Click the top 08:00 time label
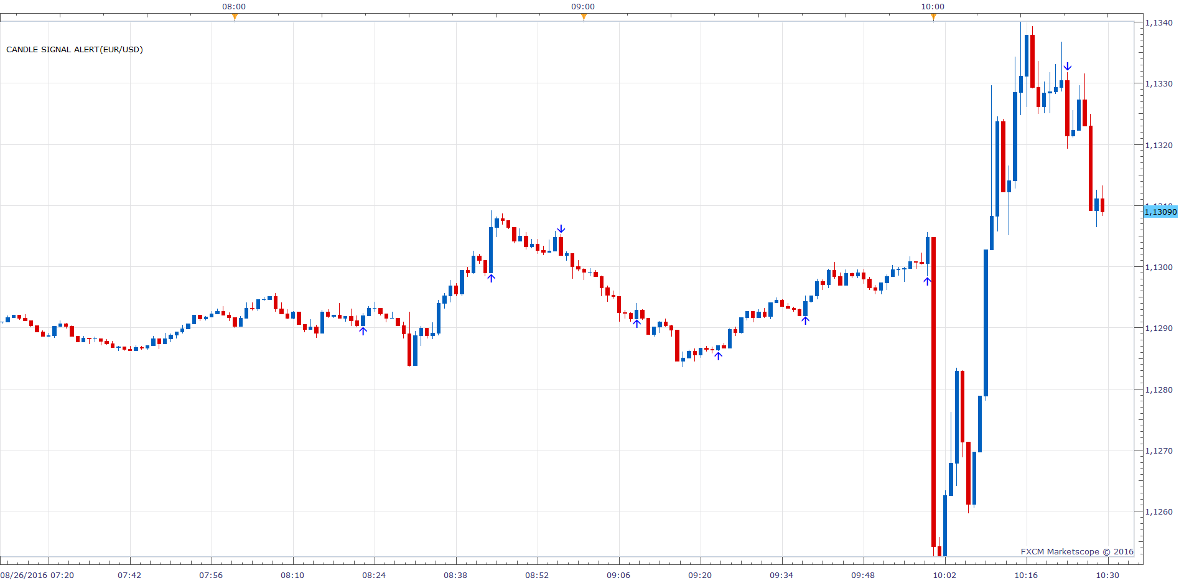This screenshot has height=583, width=1184. pos(234,7)
